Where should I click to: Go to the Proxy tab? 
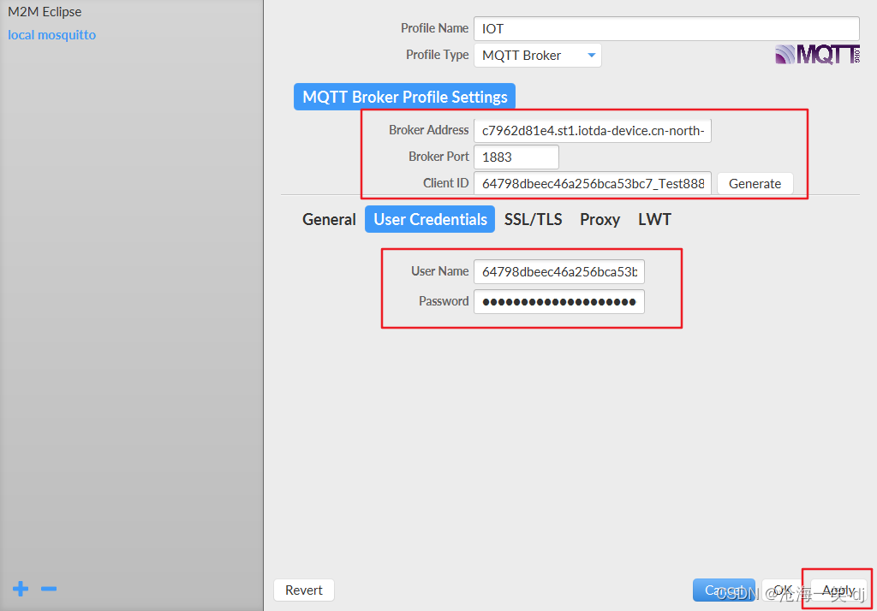pyautogui.click(x=600, y=219)
